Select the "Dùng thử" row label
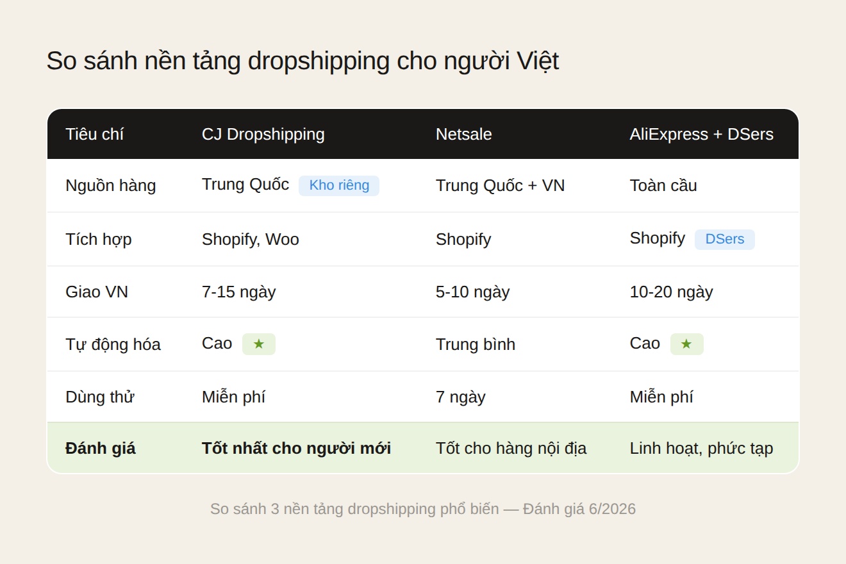 [x=100, y=397]
